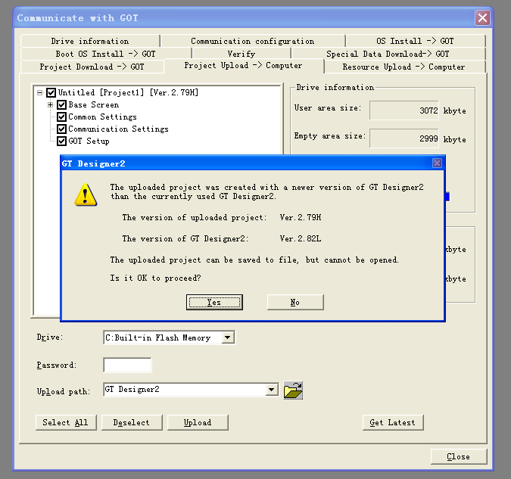This screenshot has height=479, width=511.
Task: Click the yellow warning icon in dialog
Action: [x=86, y=194]
